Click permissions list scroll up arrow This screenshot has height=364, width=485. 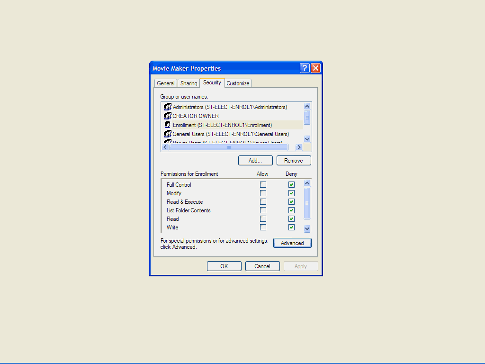[307, 183]
